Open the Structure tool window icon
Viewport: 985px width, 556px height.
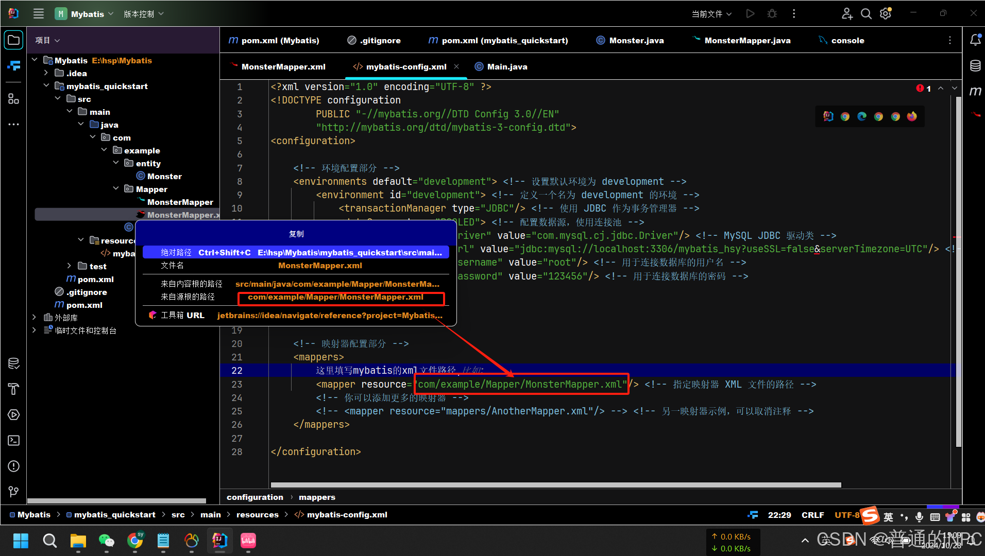(x=14, y=98)
